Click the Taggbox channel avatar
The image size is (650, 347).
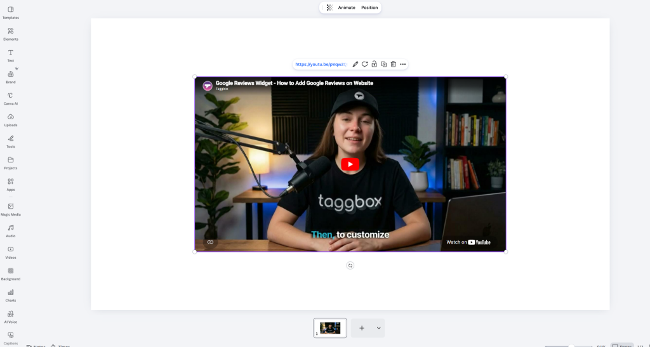(x=208, y=86)
